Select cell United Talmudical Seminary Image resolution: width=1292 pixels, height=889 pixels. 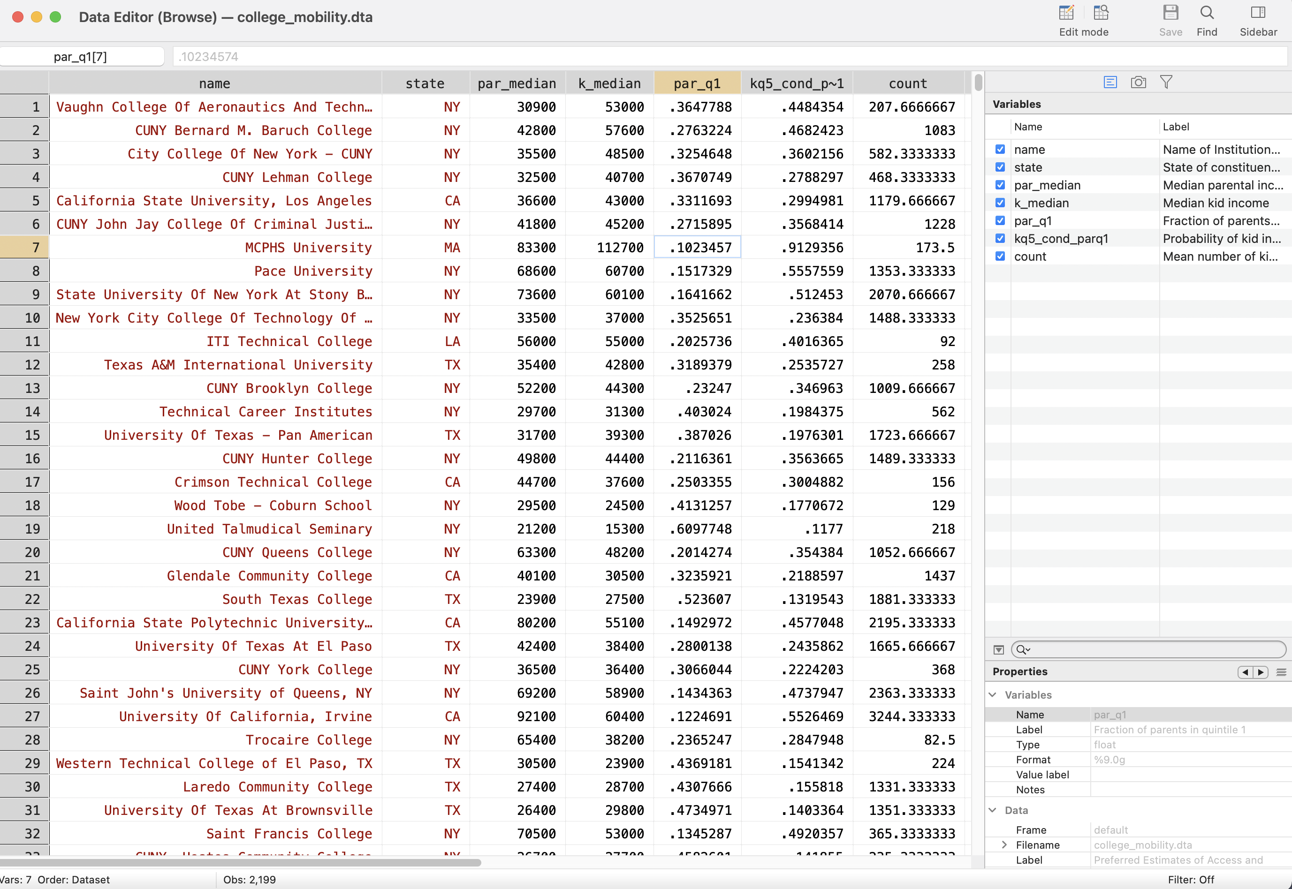point(215,528)
